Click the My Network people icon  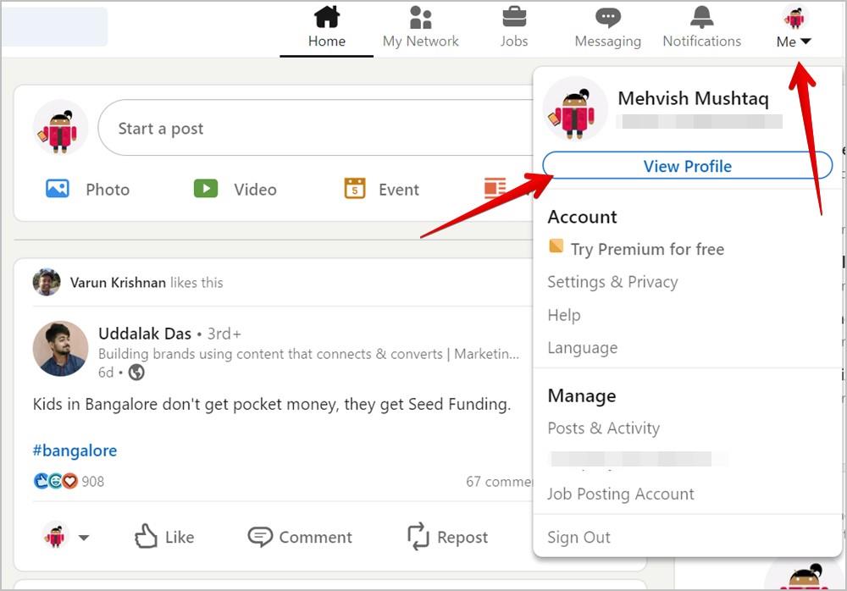(x=420, y=17)
